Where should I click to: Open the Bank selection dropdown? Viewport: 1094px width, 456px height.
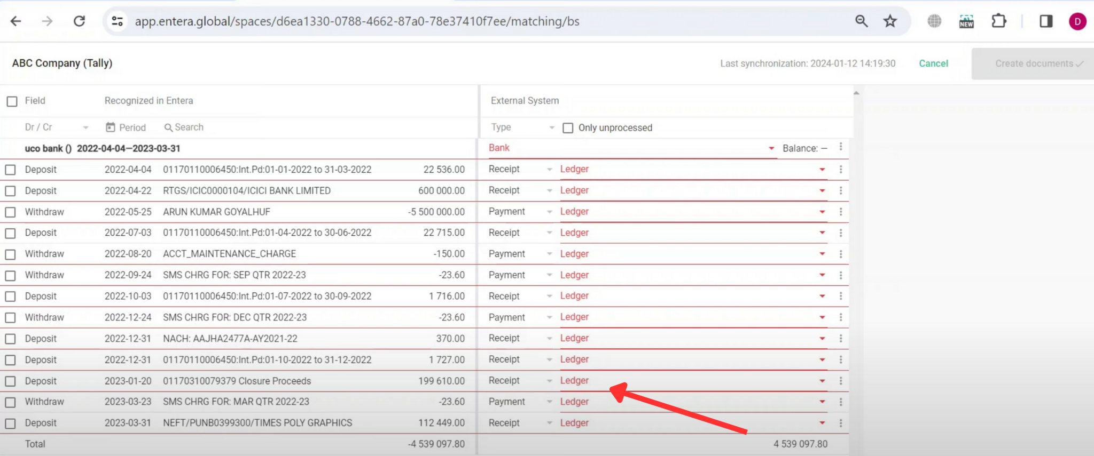(771, 148)
